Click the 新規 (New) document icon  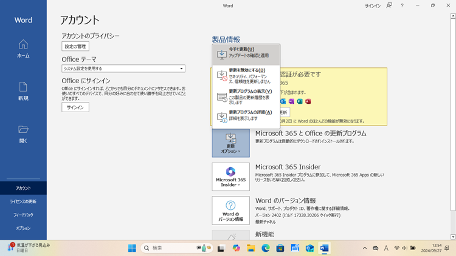coord(23,90)
